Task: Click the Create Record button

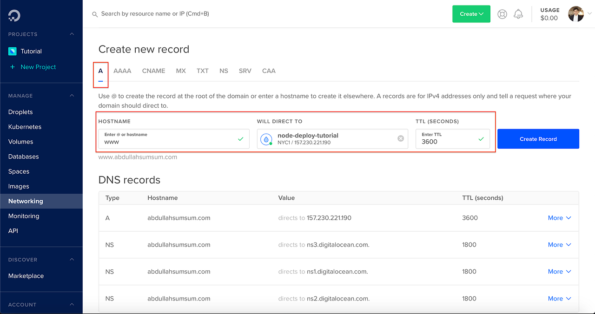Action: tap(538, 138)
